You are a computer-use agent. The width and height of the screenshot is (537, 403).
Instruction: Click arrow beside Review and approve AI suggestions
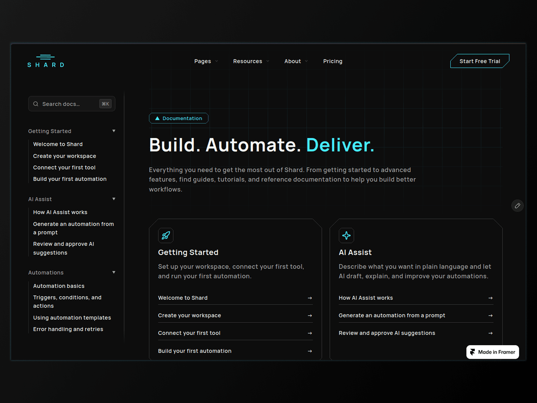(x=490, y=333)
